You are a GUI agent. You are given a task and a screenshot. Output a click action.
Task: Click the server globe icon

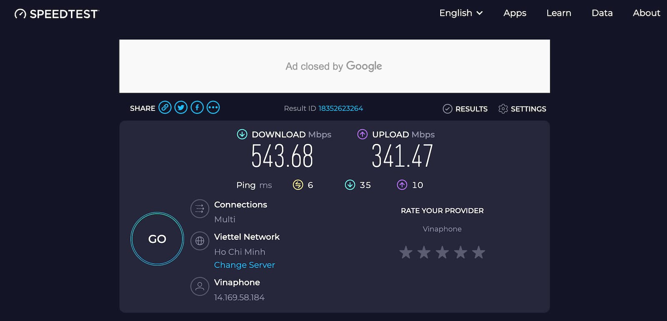coord(200,241)
